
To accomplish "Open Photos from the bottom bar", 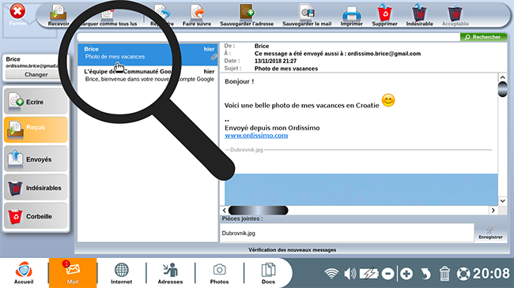I will 219,273.
